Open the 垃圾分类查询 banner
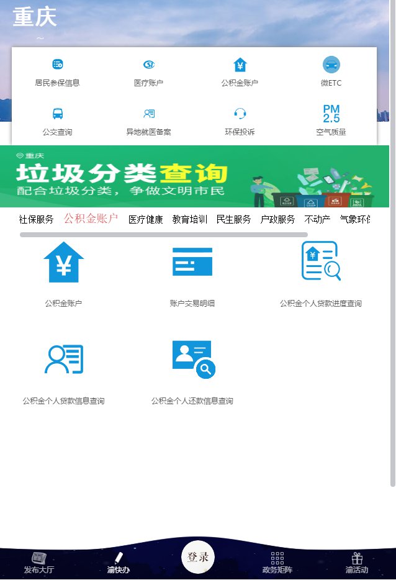Image resolution: width=396 pixels, height=580 pixels. 194,176
